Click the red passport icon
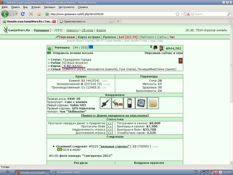 [x=180, y=61]
